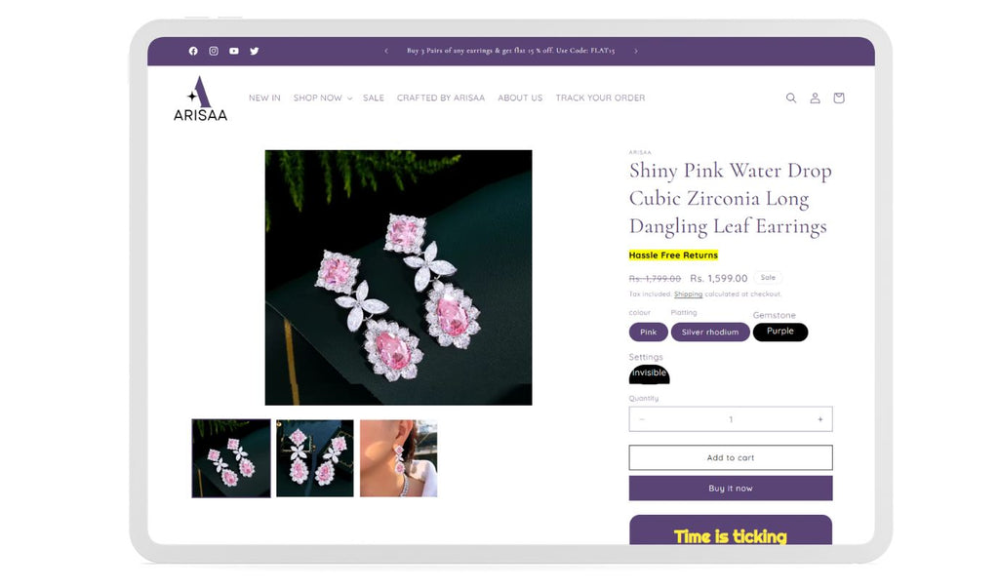This screenshot has width=999, height=588.
Task: Show next announcement with right chevron
Action: click(x=636, y=51)
